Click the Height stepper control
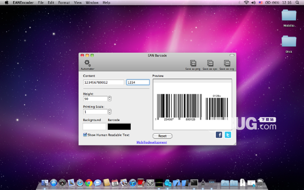Image resolution: width=304 pixels, height=190 pixels. [109, 98]
